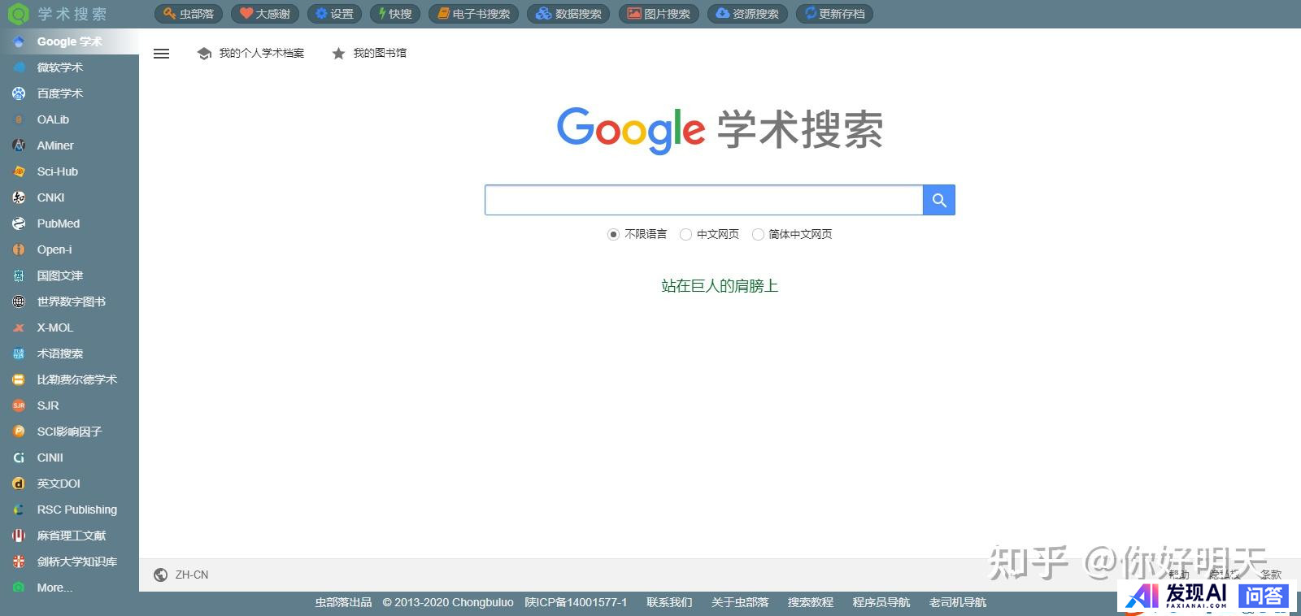The height and width of the screenshot is (616, 1301).
Task: Click 关于虫部落 footer link
Action: 740,602
